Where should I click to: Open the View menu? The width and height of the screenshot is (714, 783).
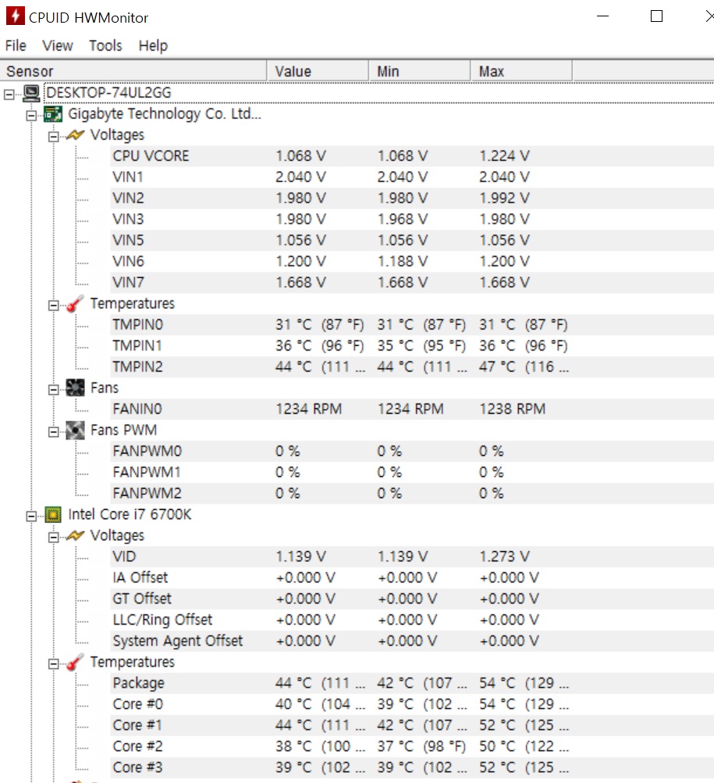tap(58, 45)
